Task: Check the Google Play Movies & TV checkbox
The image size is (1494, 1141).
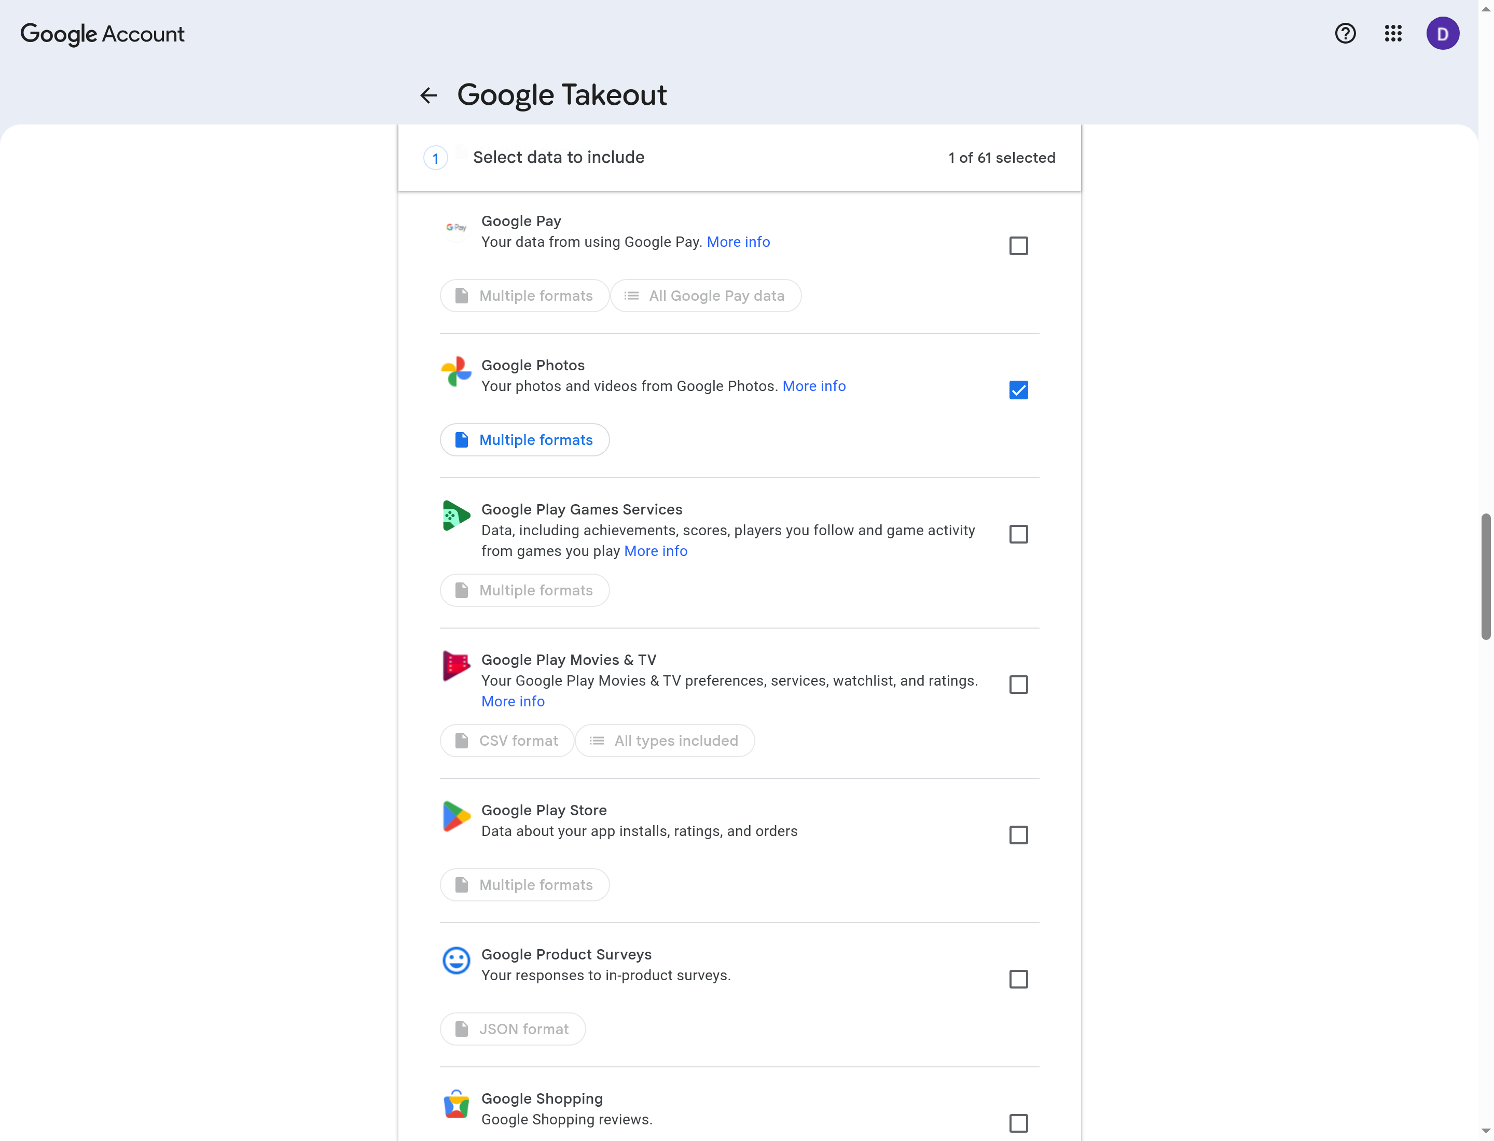Action: point(1018,685)
